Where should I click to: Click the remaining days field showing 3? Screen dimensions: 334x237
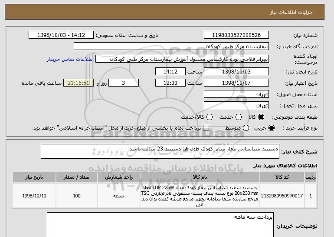124,83
